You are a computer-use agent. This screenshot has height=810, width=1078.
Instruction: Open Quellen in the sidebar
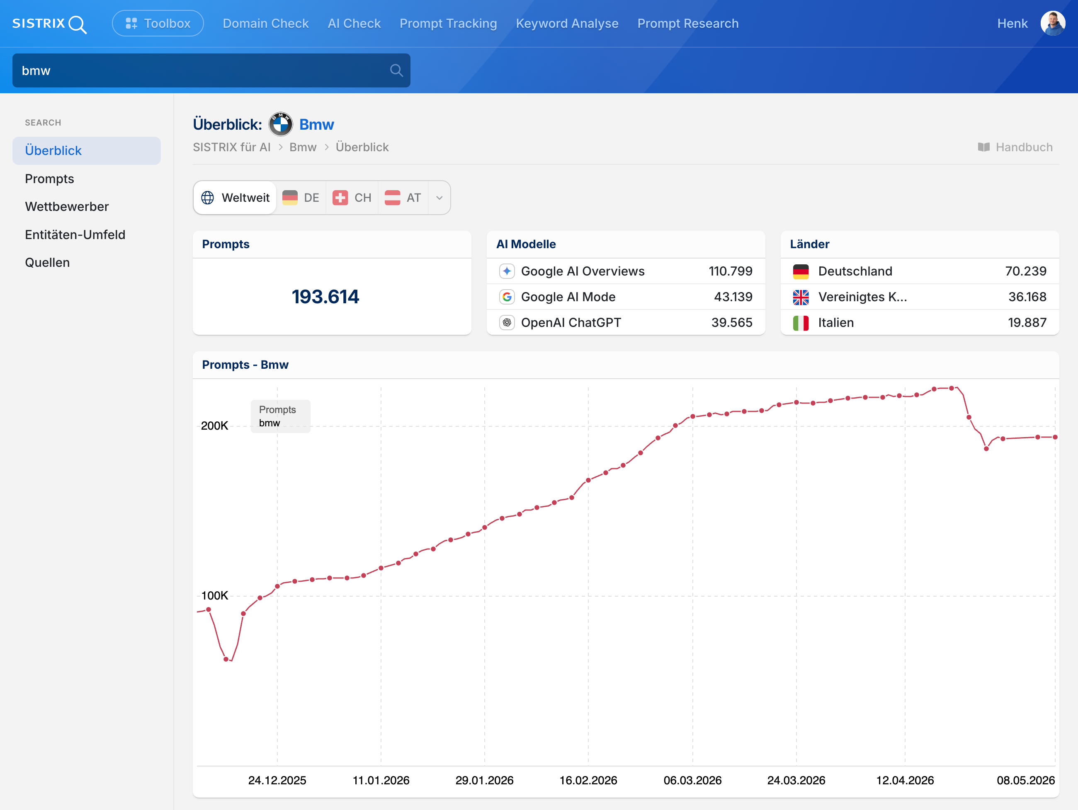[x=47, y=263]
